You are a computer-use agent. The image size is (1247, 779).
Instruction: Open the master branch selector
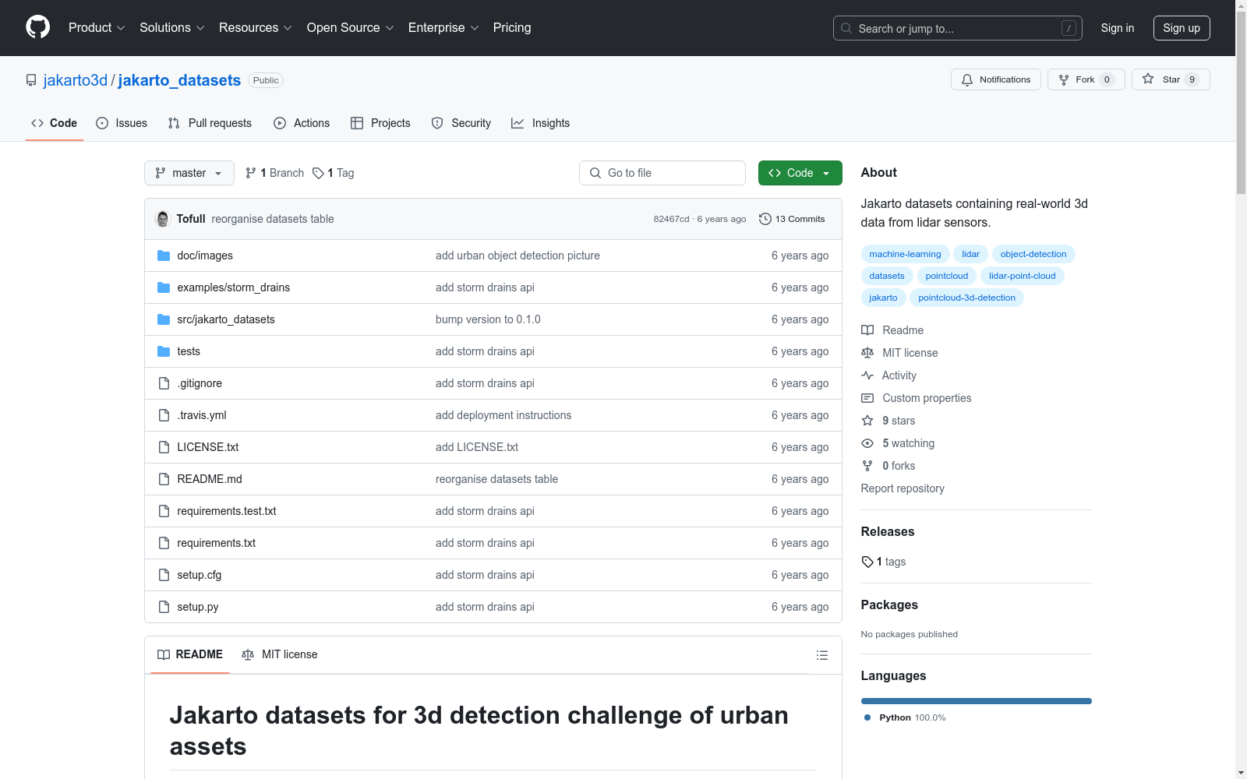pos(189,173)
